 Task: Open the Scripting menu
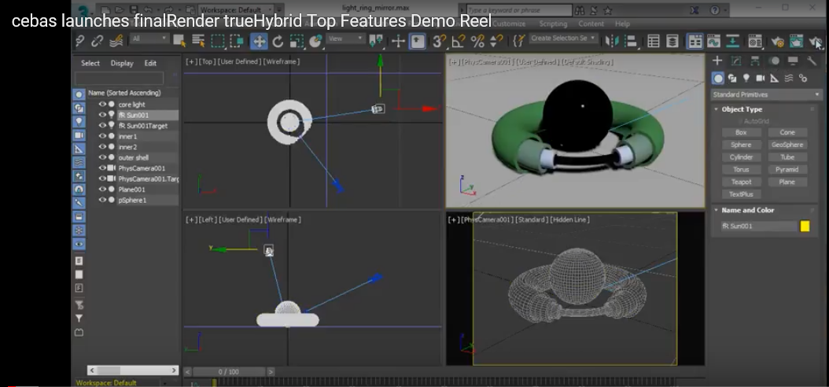(551, 24)
